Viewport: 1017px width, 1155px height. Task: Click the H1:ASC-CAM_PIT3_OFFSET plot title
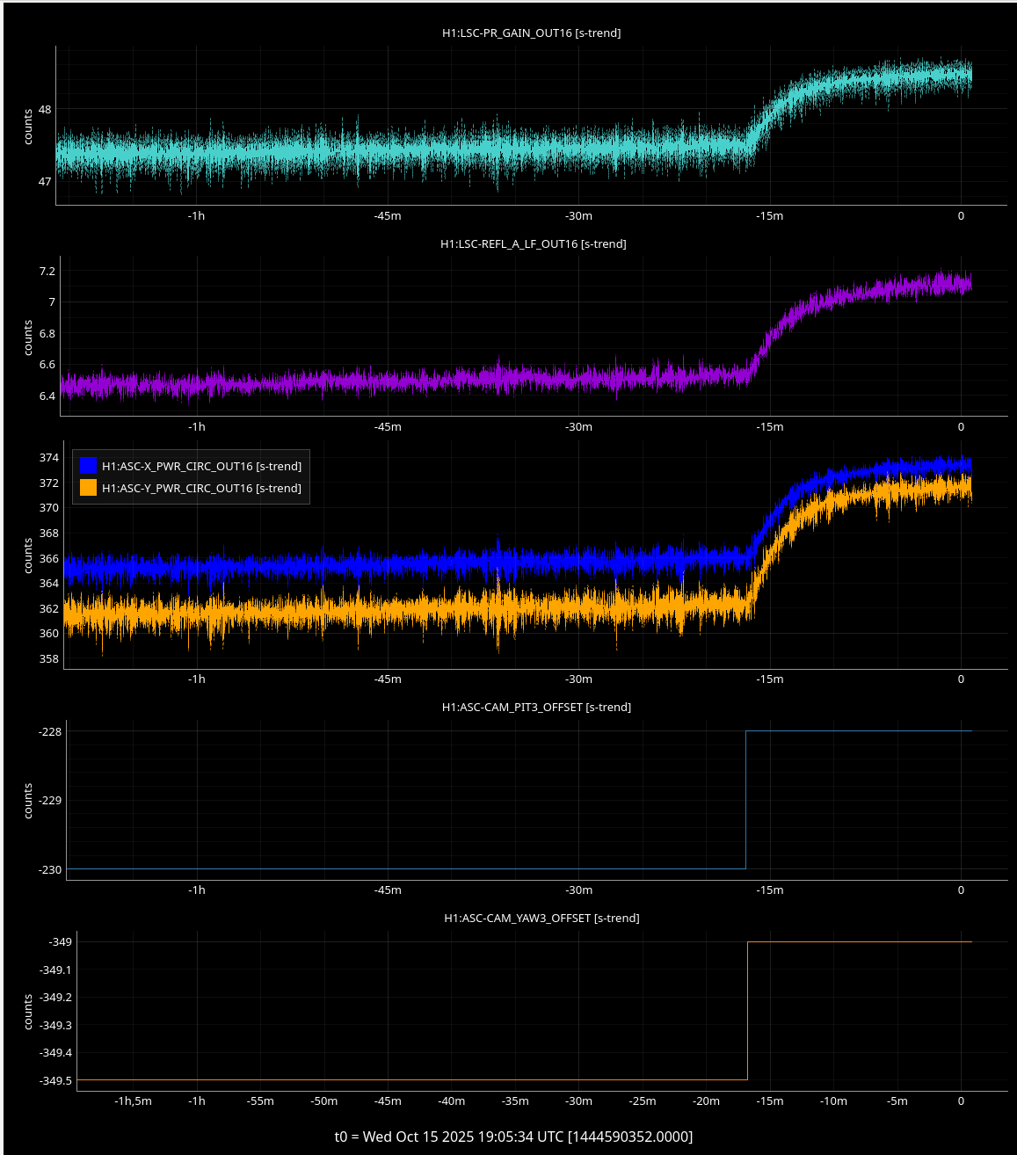click(536, 707)
